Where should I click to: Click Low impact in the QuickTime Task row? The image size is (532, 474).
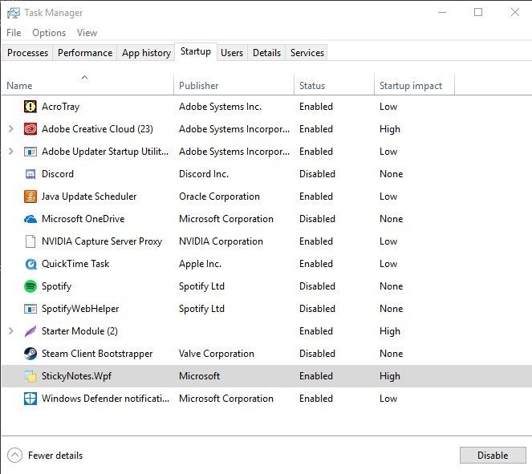tap(388, 264)
